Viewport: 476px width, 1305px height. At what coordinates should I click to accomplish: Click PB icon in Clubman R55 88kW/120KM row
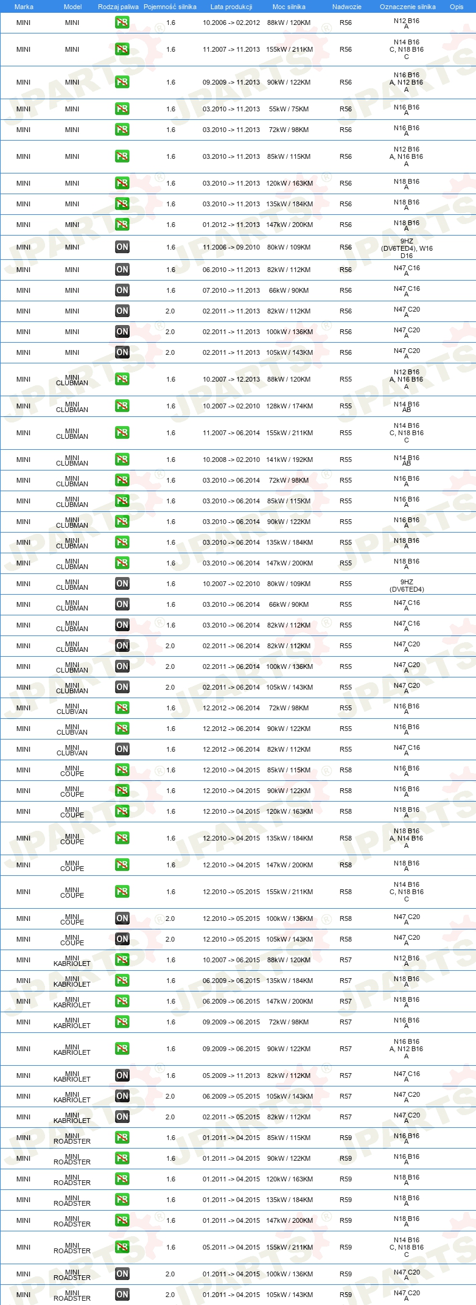click(x=122, y=379)
